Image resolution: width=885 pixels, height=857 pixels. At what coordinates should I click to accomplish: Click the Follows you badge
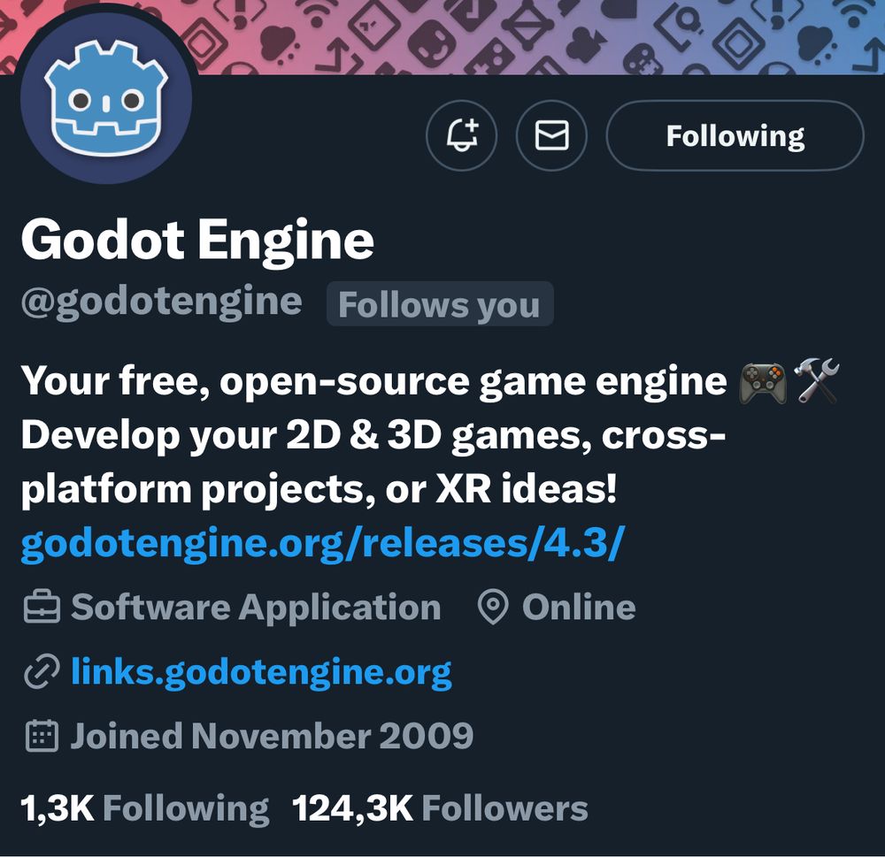[440, 304]
